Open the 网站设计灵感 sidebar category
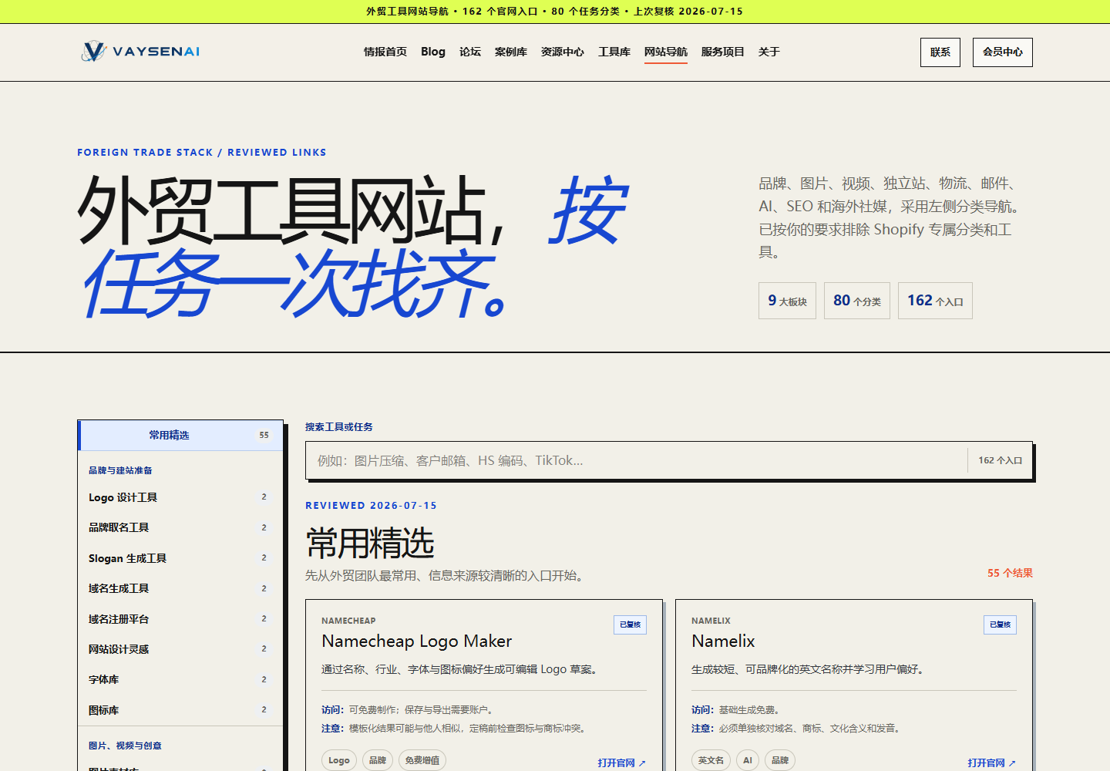Viewport: 1110px width, 771px height. [180, 649]
